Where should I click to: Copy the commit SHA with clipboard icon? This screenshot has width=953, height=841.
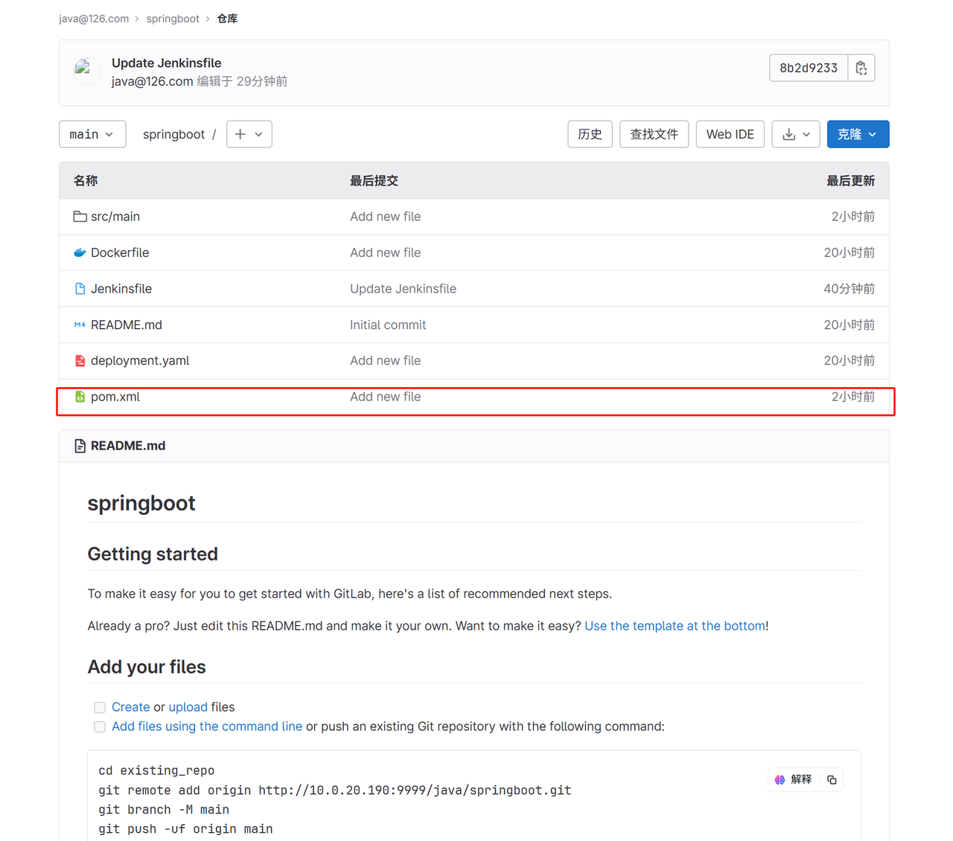[861, 68]
